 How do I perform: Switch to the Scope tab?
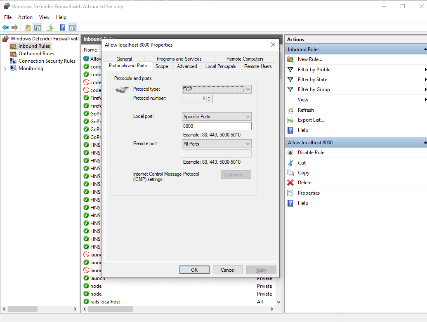[x=162, y=66]
